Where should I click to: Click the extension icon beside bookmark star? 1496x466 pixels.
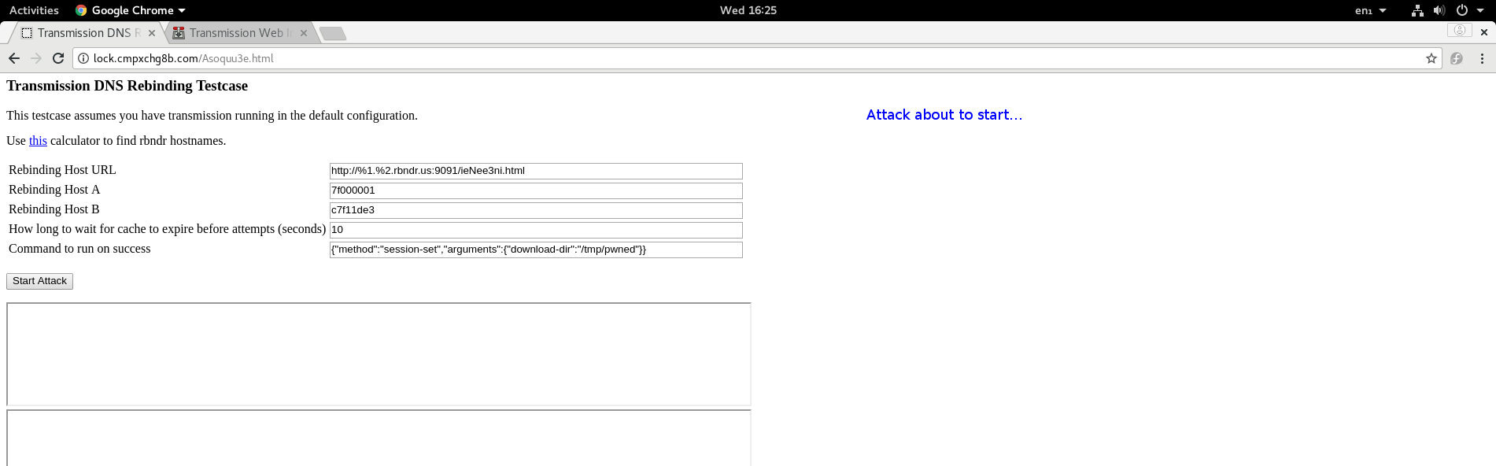pyautogui.click(x=1457, y=58)
